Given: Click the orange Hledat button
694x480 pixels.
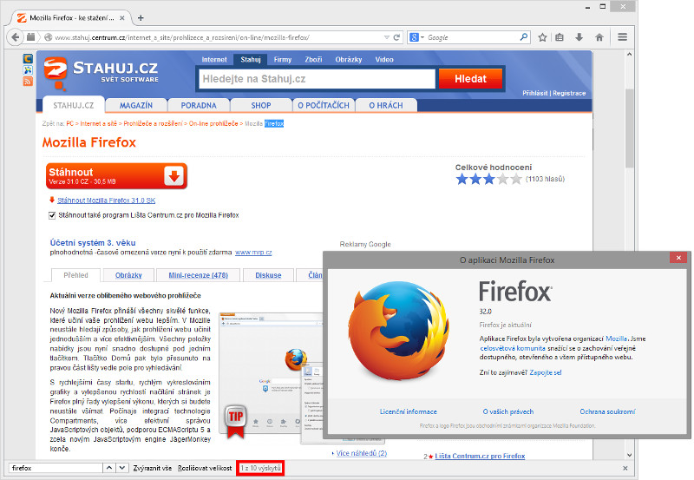Looking at the screenshot, I should point(470,79).
